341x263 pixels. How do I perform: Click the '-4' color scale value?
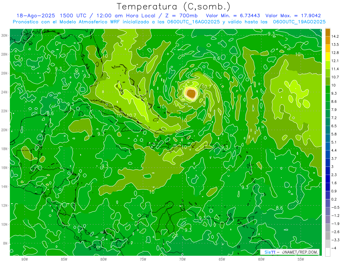click(334, 248)
